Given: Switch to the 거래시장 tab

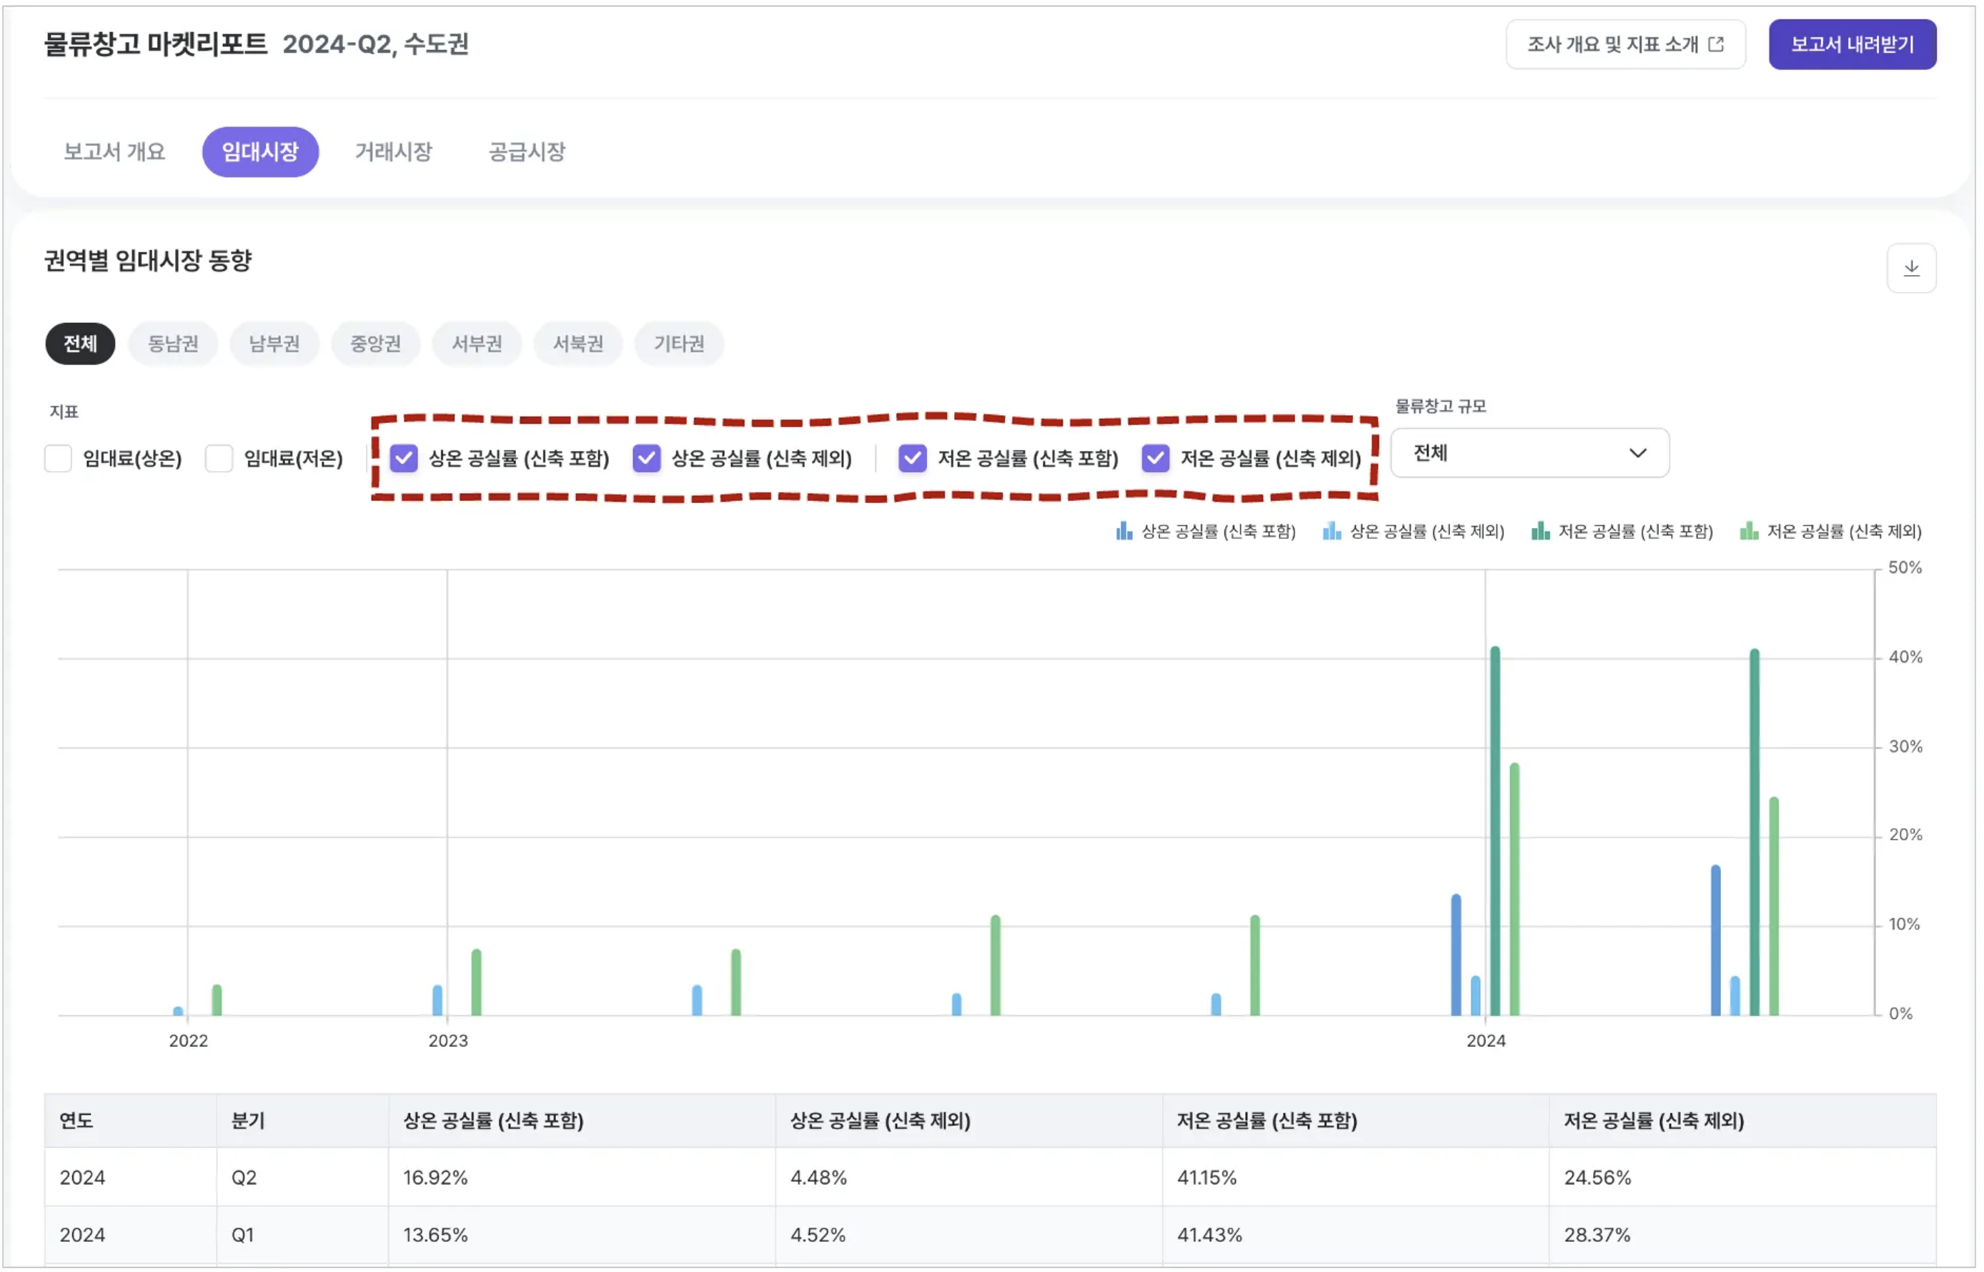Looking at the screenshot, I should (394, 152).
